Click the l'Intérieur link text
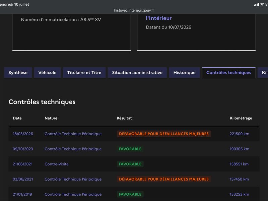268x201 pixels. 159,18
